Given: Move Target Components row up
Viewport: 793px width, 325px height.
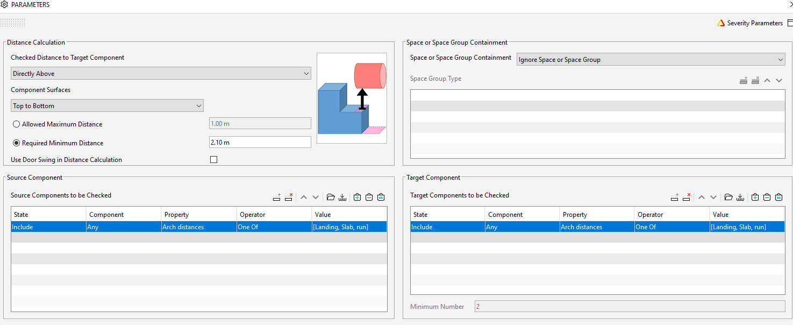Looking at the screenshot, I should [x=702, y=197].
